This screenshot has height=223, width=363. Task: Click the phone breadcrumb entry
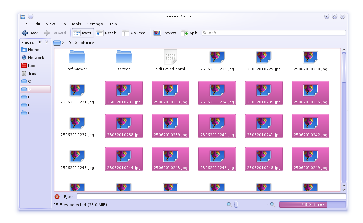(x=87, y=43)
